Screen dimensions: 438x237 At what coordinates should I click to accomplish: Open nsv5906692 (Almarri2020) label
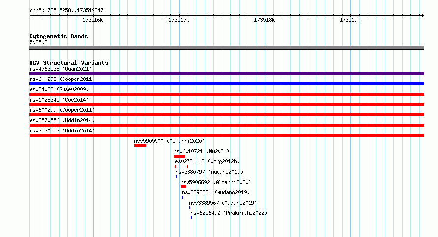[x=216, y=182]
